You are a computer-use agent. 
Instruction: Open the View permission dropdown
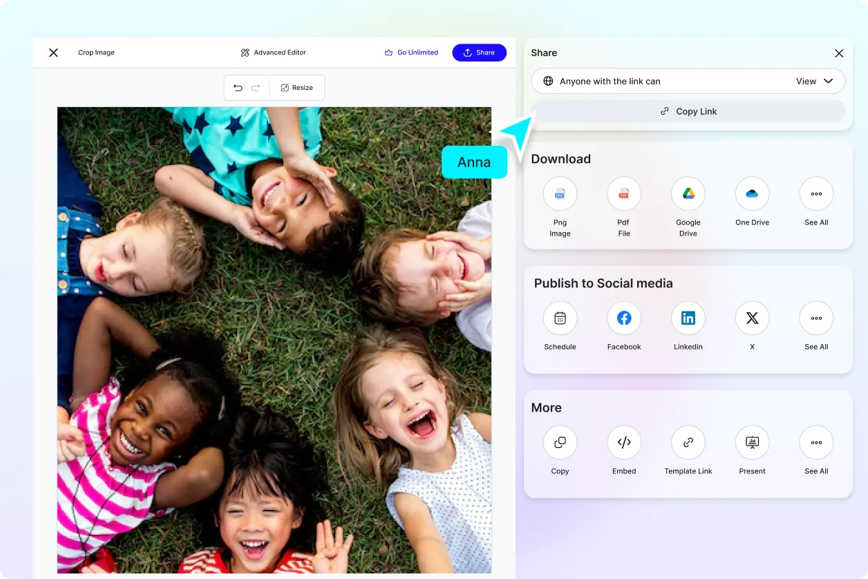pos(814,82)
